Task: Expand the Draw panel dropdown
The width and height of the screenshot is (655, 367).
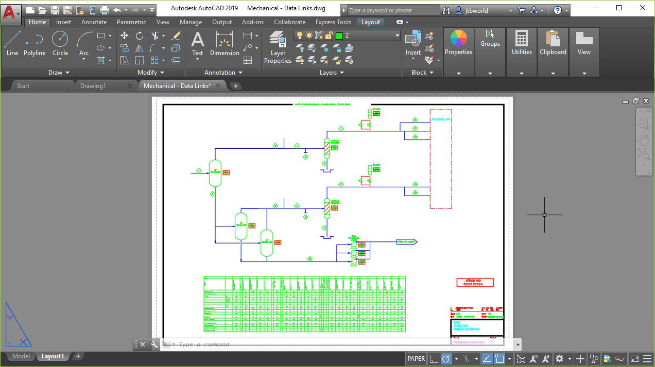Action: coord(58,73)
